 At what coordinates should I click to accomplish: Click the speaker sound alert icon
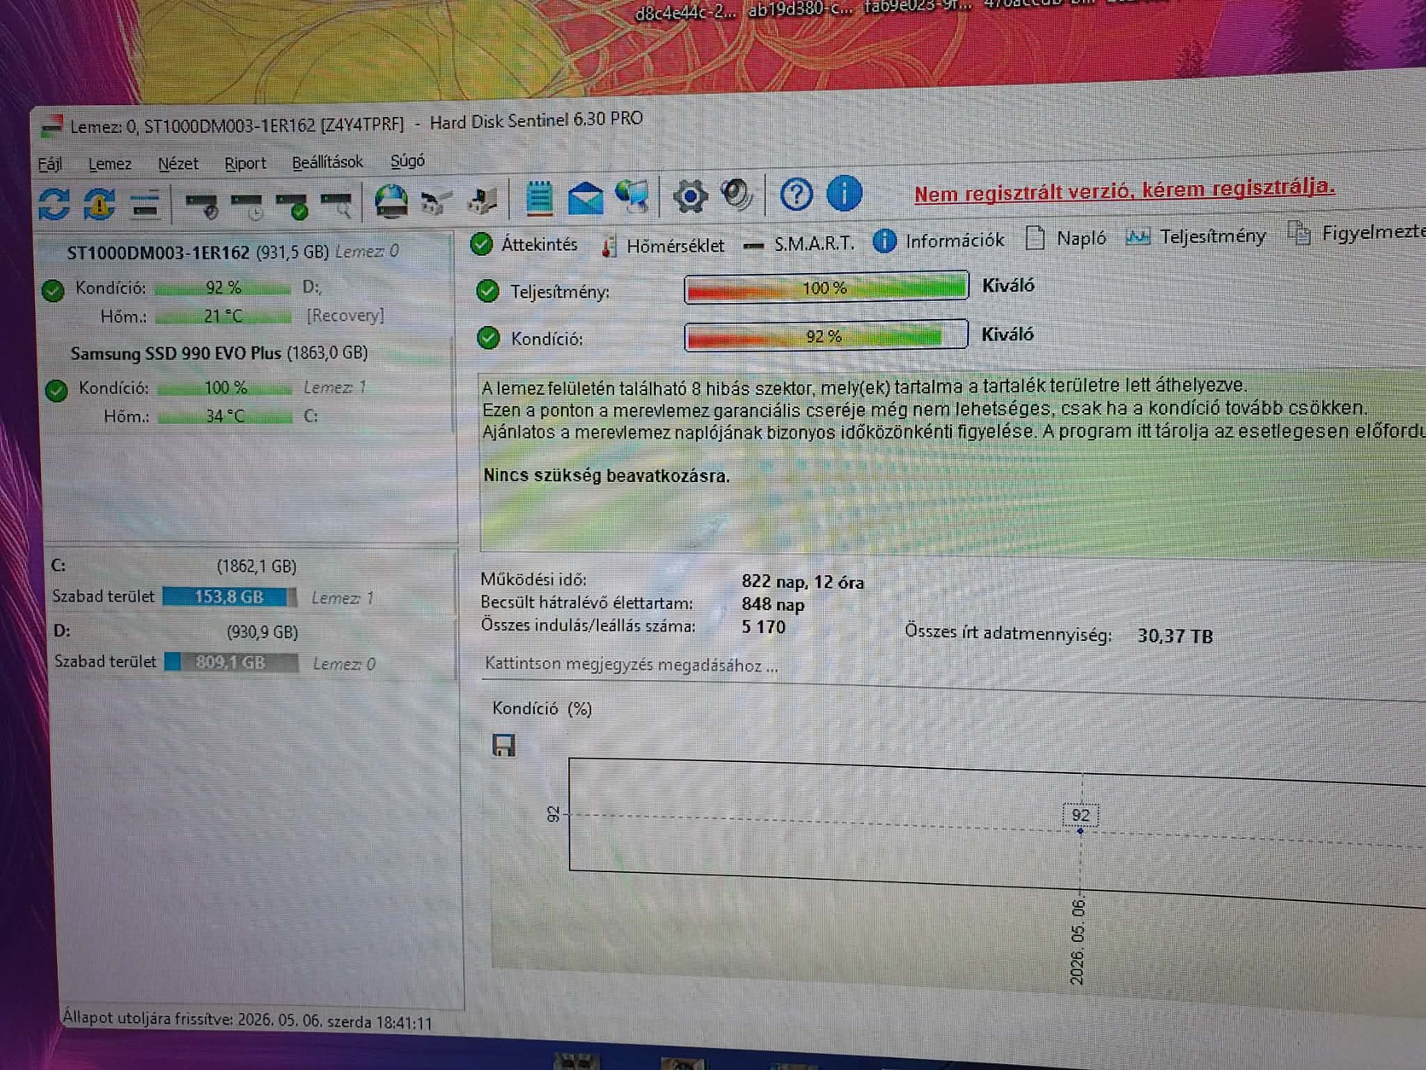[x=736, y=195]
